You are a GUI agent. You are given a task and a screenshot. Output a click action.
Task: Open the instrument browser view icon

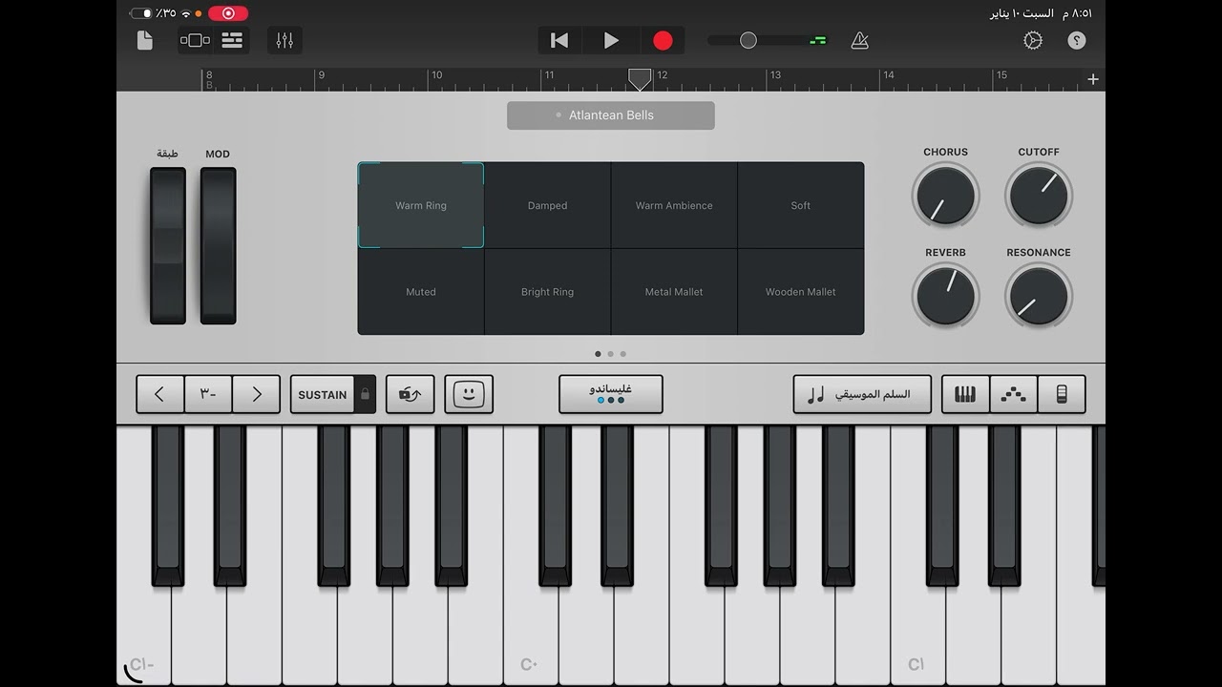click(195, 40)
